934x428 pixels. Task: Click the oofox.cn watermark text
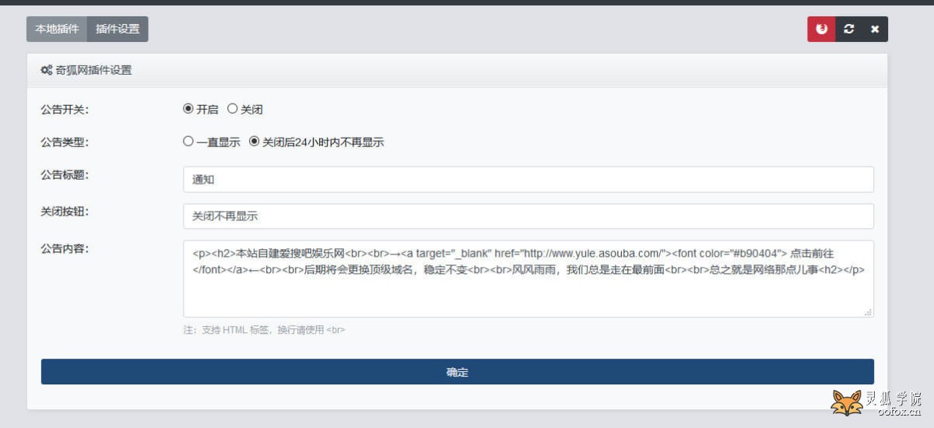coord(898,411)
